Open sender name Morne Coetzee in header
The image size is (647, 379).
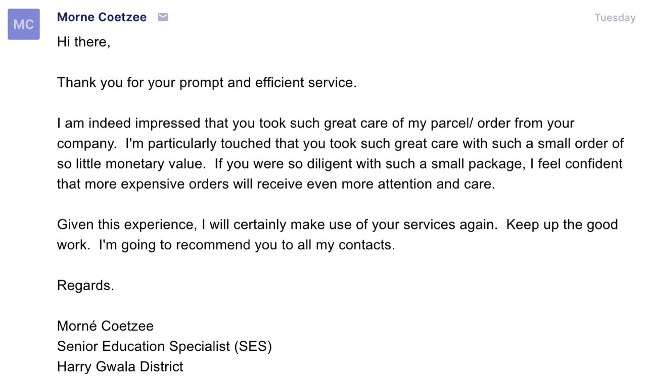(x=102, y=17)
